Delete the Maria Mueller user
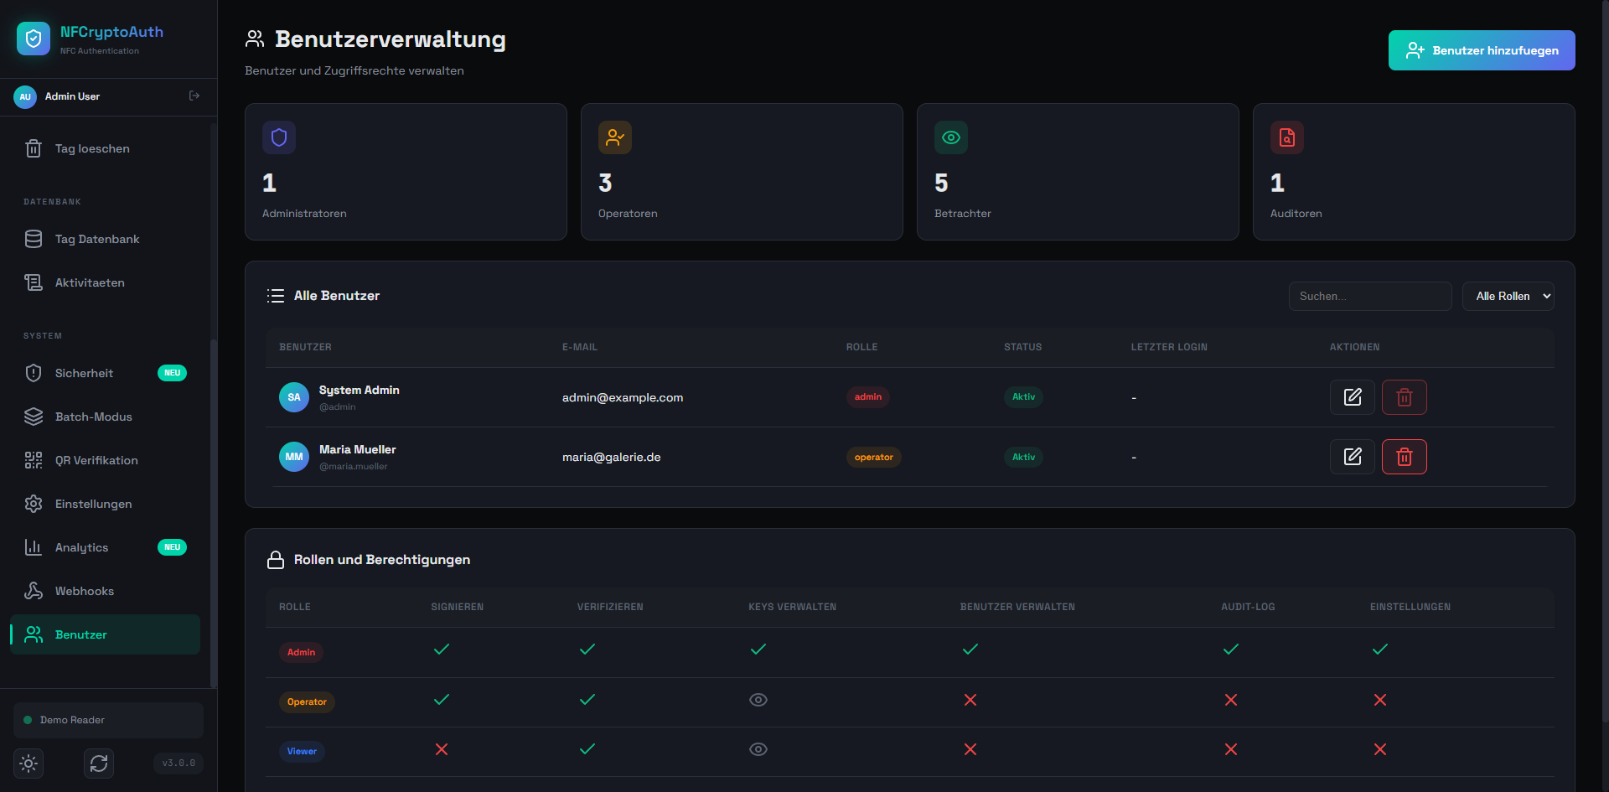This screenshot has width=1609, height=792. click(1404, 457)
